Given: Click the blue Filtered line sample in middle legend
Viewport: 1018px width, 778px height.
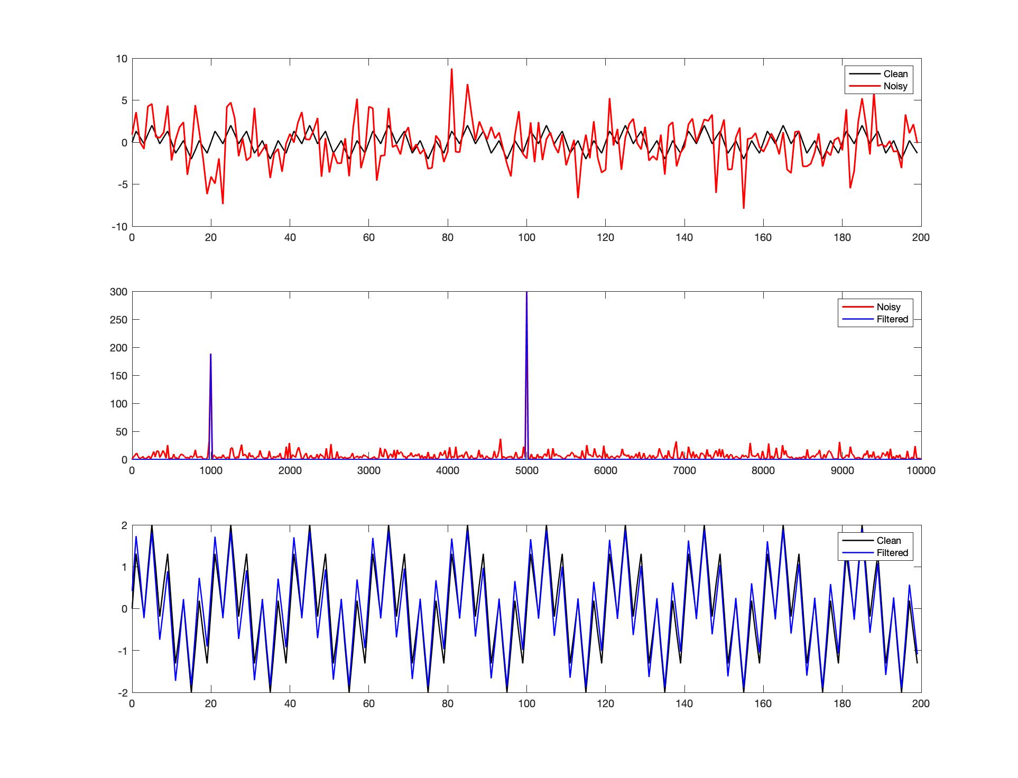Looking at the screenshot, I should 857,319.
